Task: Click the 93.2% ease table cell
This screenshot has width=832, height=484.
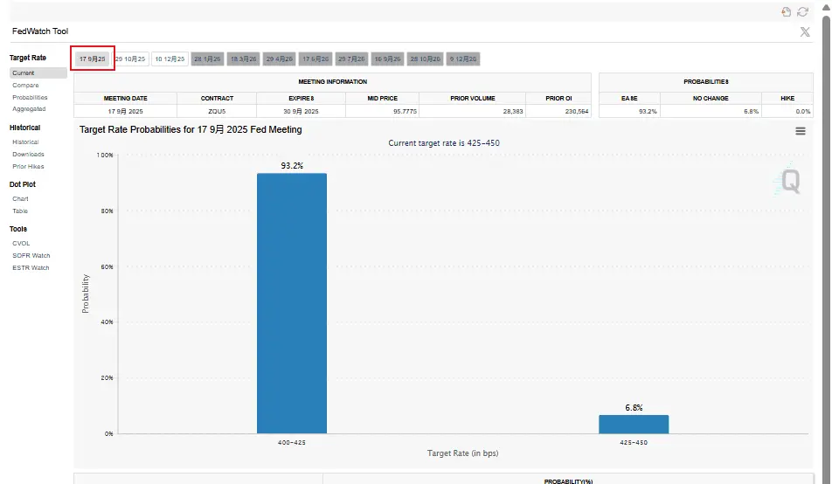Action: 629,112
